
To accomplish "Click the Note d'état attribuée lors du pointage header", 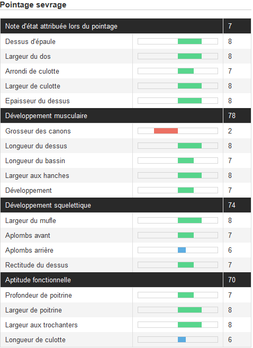I will 126,26.
